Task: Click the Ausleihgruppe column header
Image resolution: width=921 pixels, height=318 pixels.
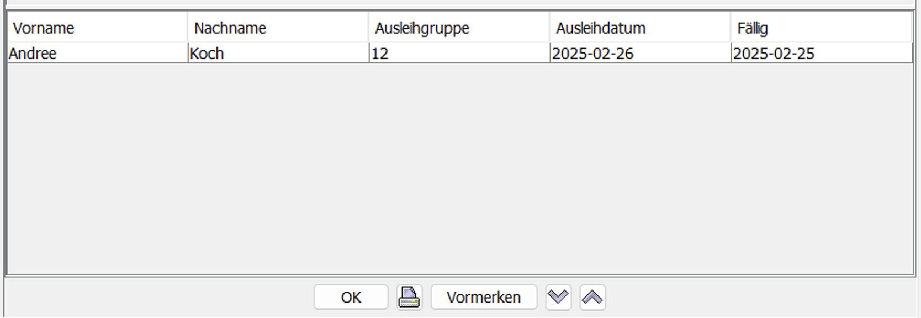Action: tap(459, 28)
